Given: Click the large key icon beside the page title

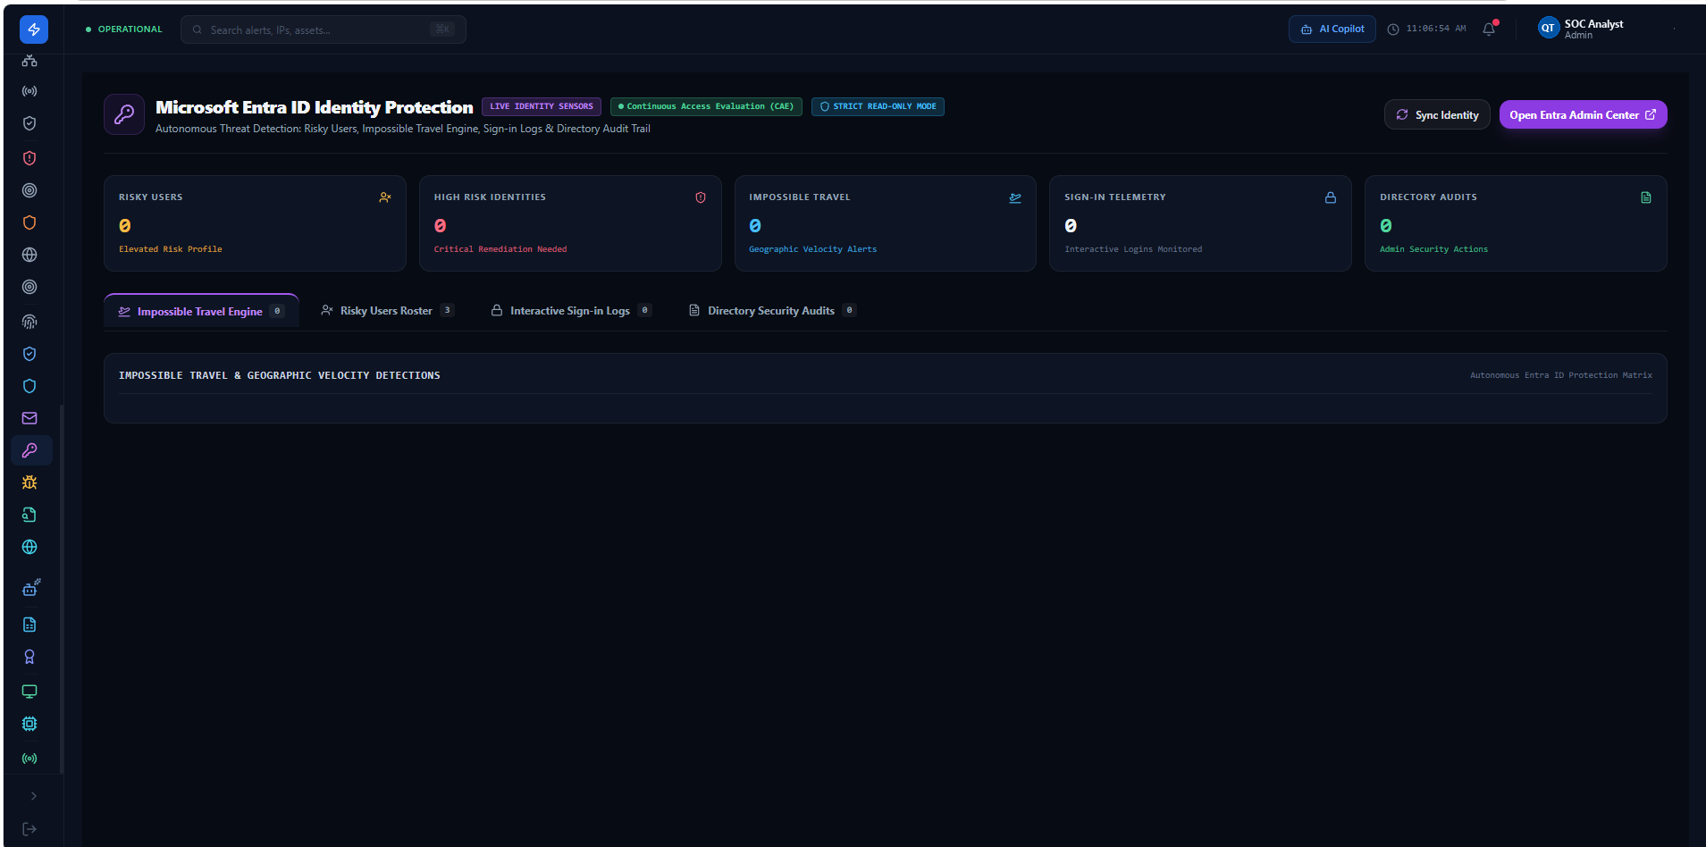Looking at the screenshot, I should pos(124,114).
